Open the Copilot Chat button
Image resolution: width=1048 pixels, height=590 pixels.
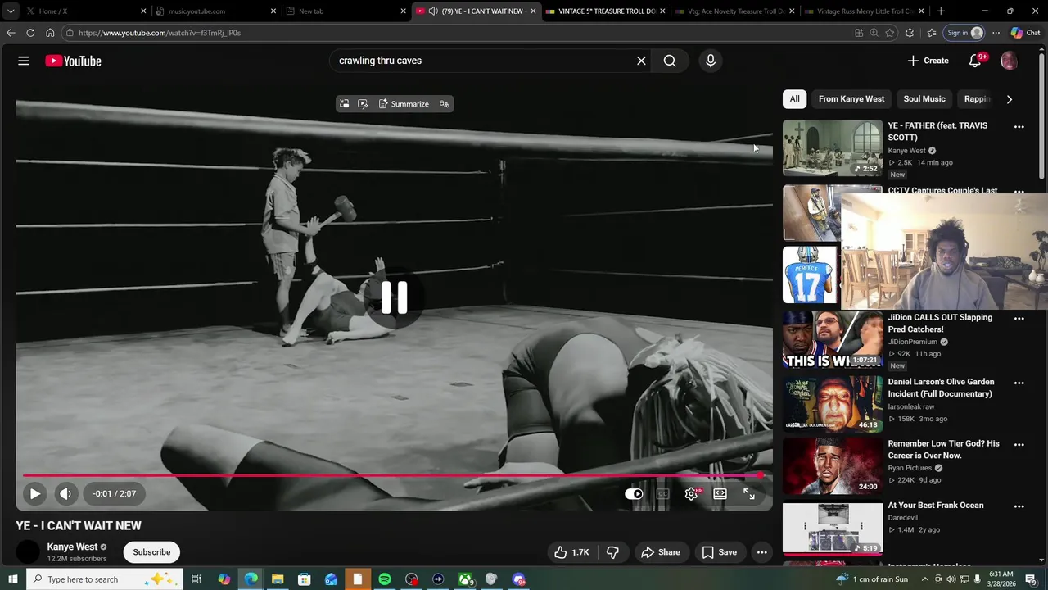1025,33
